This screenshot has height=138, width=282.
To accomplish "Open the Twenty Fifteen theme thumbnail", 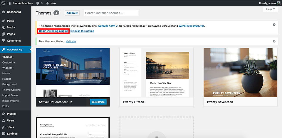I will 157,72.
